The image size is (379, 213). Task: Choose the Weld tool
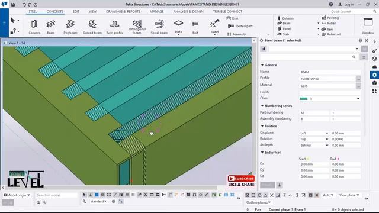coord(214,27)
